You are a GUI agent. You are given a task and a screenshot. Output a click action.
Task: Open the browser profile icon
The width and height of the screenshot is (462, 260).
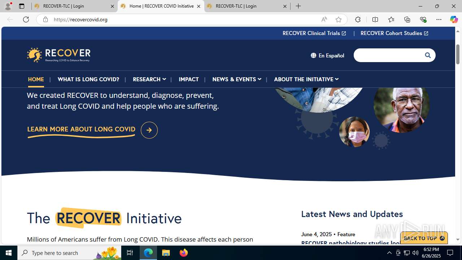pyautogui.click(x=8, y=6)
